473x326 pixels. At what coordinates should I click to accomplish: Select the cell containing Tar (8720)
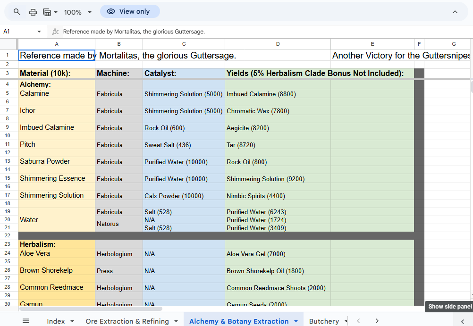[278, 145]
